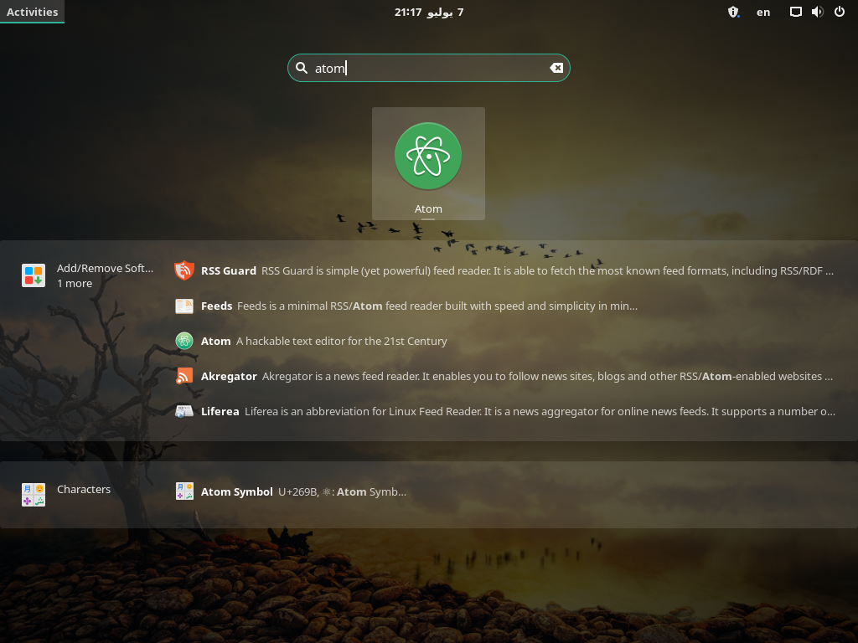The width and height of the screenshot is (858, 643).
Task: Switch the 'en' keyboard layout indicator
Action: 763,13
